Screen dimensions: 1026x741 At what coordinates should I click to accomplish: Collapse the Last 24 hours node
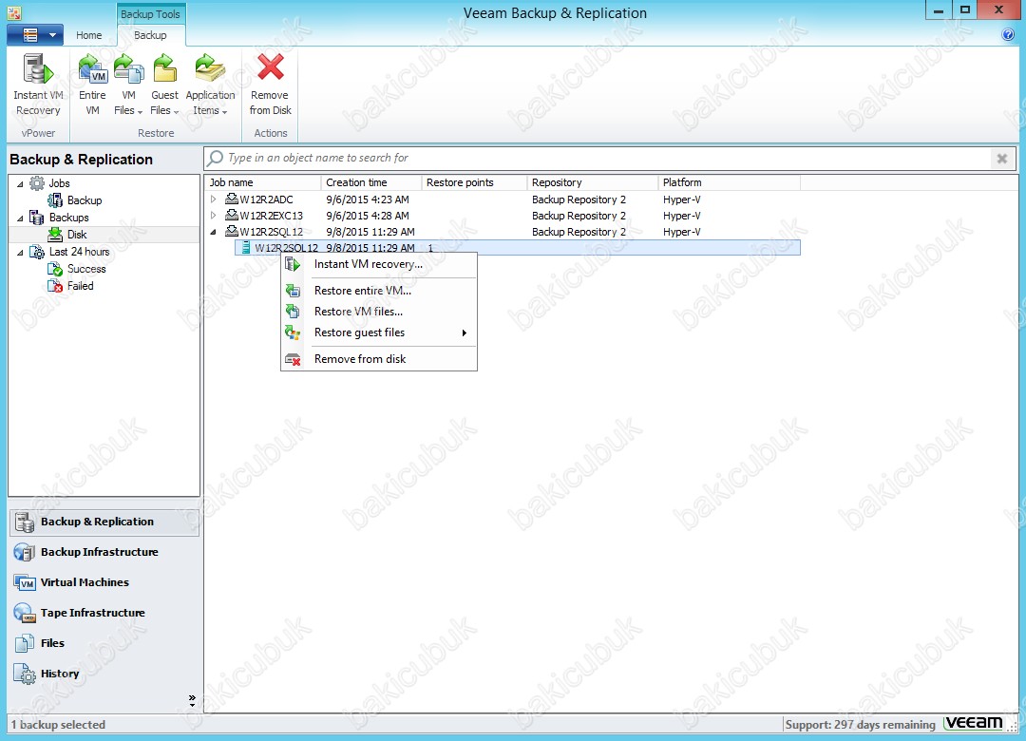[20, 252]
